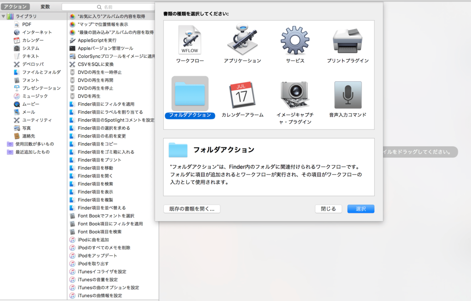Select デベロッパ category in library
The image size is (471, 301).
33,64
